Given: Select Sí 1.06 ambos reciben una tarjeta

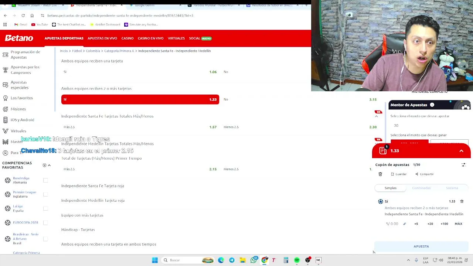Looking at the screenshot, I should [140, 72].
